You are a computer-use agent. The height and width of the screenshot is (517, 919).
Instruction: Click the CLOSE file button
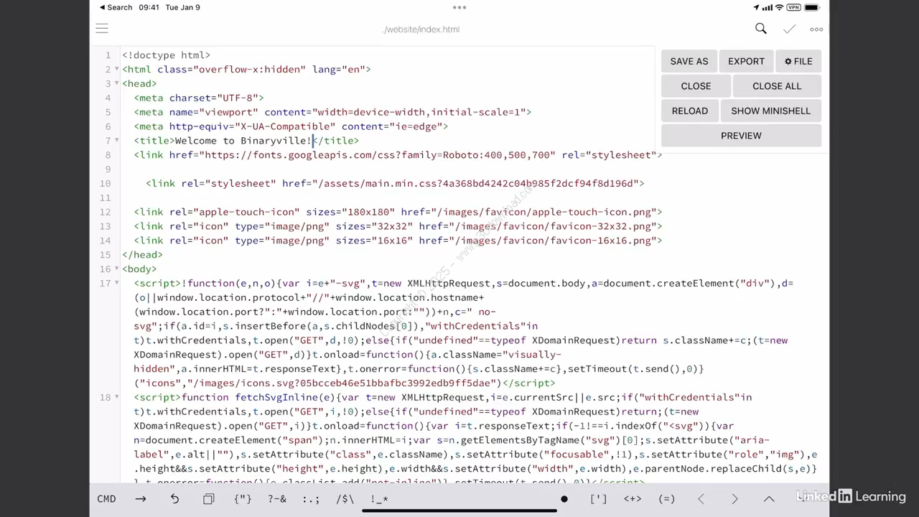click(x=696, y=86)
